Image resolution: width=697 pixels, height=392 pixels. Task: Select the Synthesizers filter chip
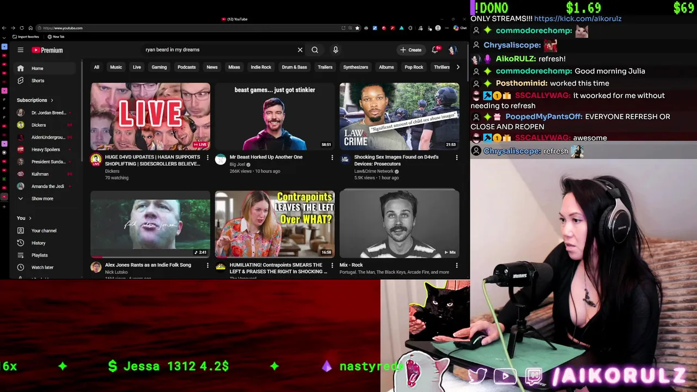coord(356,67)
